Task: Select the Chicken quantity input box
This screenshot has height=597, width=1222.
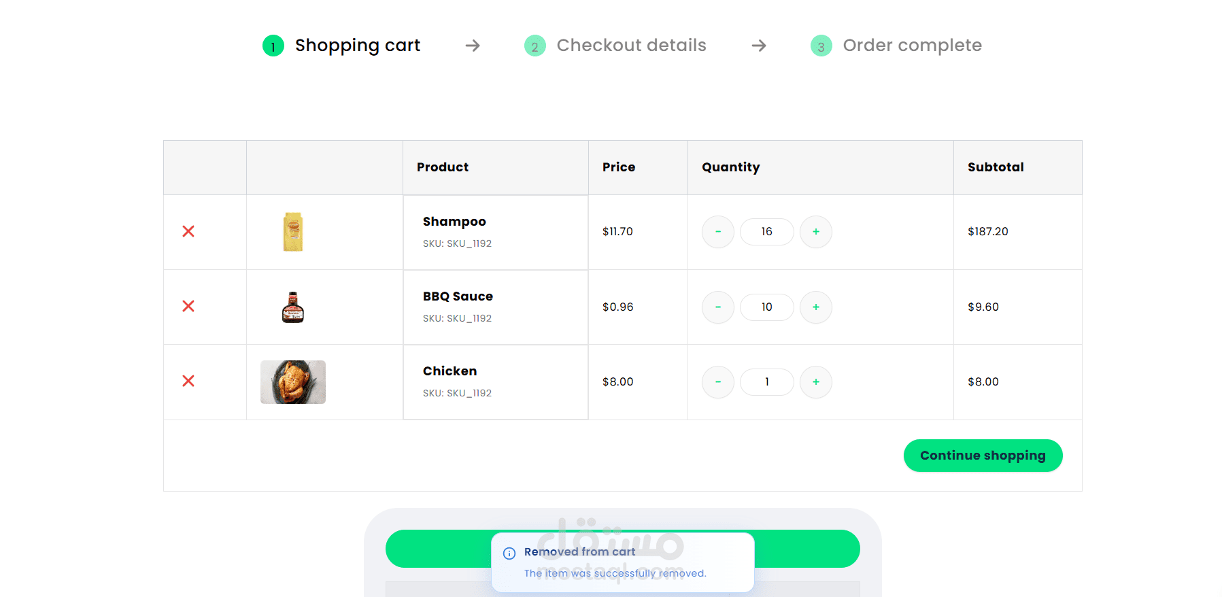Action: pos(766,382)
